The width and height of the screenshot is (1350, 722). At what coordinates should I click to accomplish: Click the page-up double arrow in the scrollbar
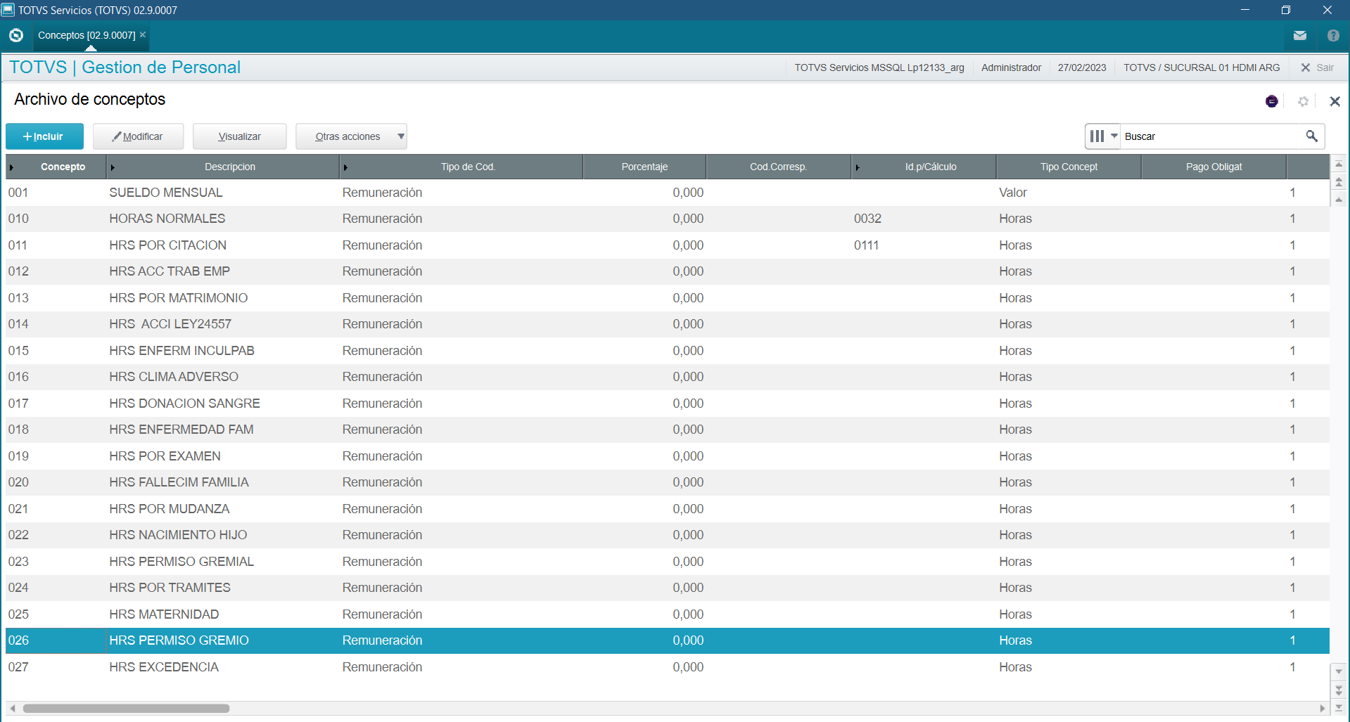click(x=1339, y=182)
